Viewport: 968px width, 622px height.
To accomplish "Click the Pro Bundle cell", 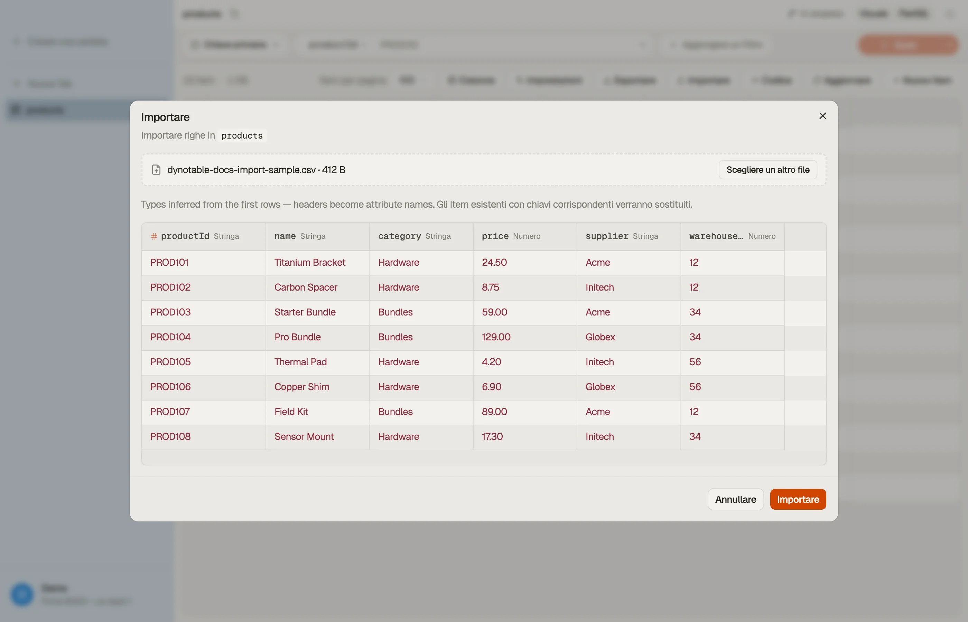I will pos(317,337).
